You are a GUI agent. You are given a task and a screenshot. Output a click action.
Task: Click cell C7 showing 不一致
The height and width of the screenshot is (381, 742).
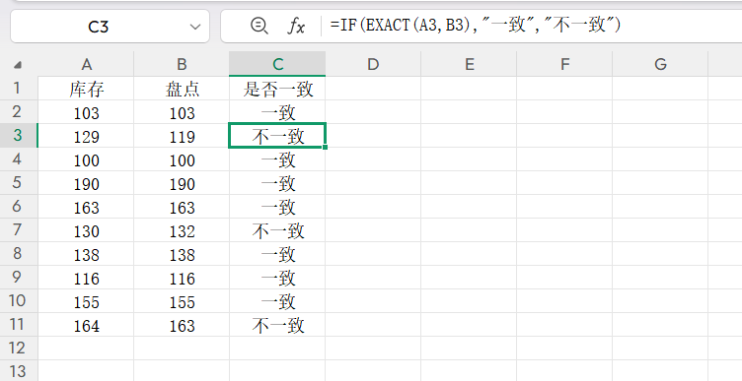[278, 230]
